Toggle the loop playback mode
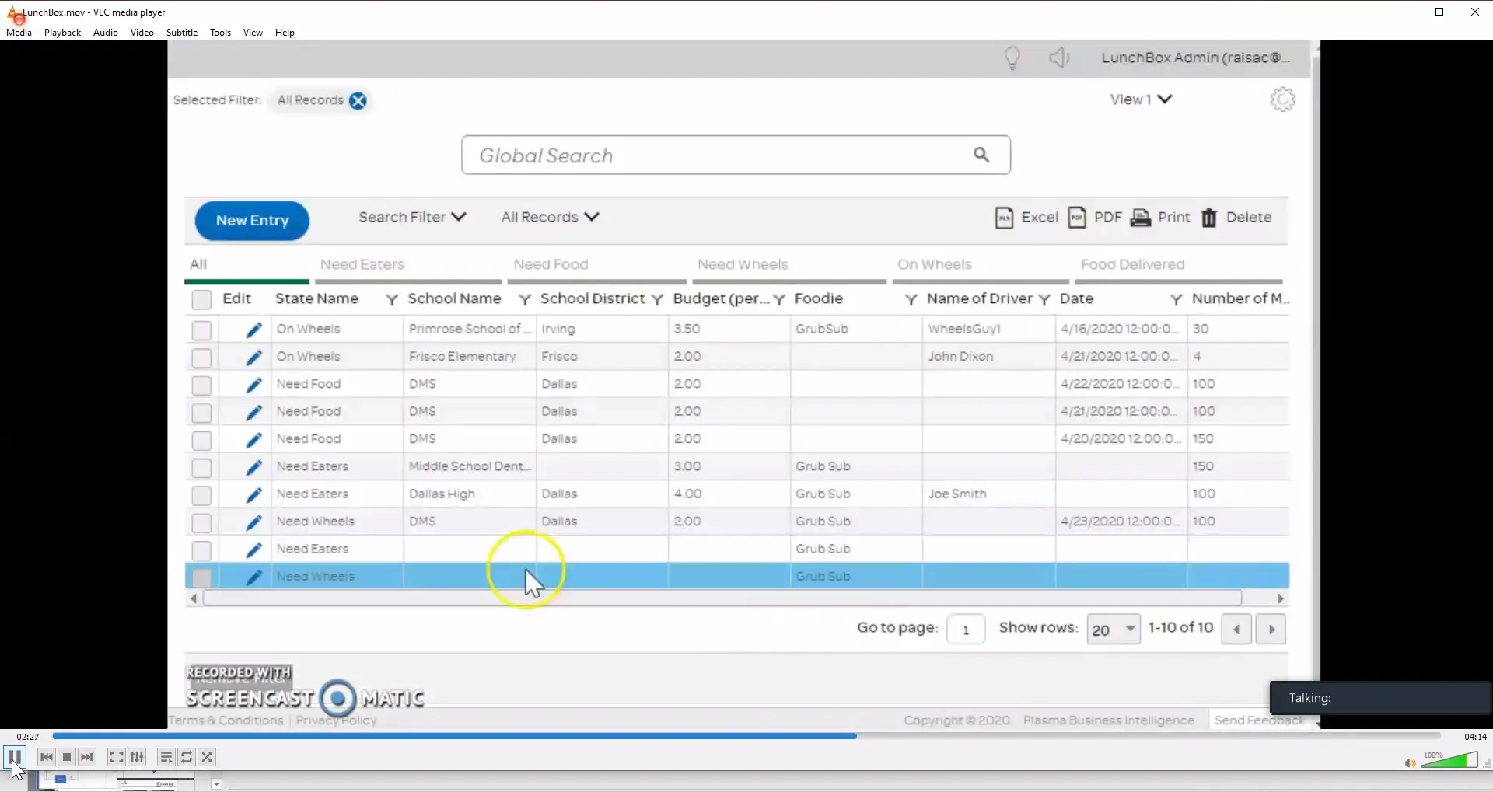1493x792 pixels. pyautogui.click(x=187, y=757)
